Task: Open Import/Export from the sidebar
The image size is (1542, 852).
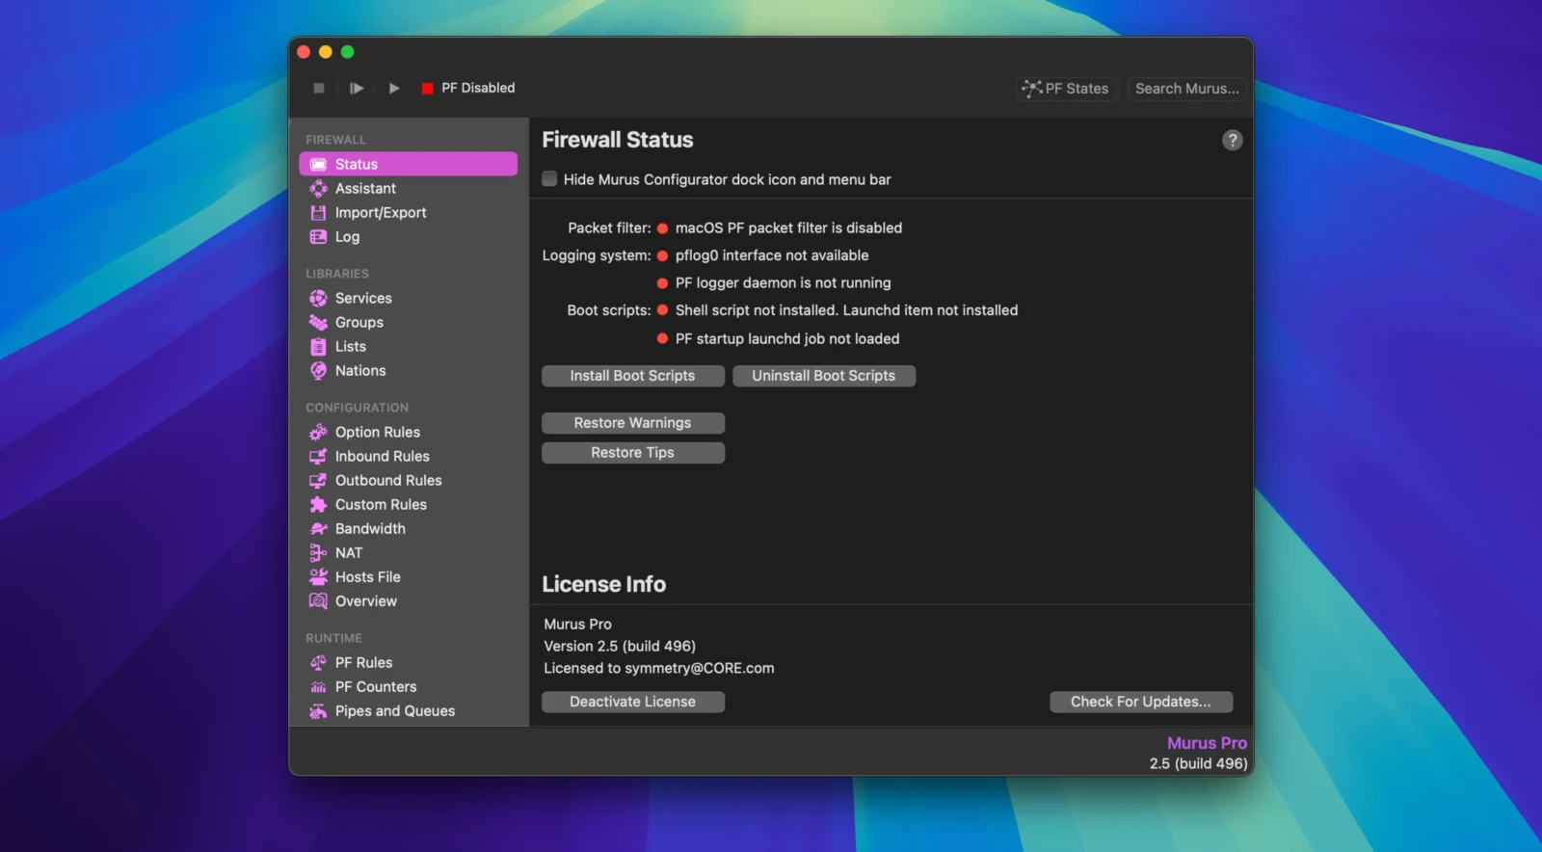Action: coord(380,213)
